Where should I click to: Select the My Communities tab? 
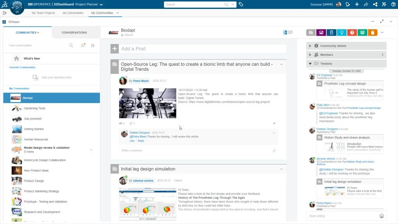tap(102, 13)
